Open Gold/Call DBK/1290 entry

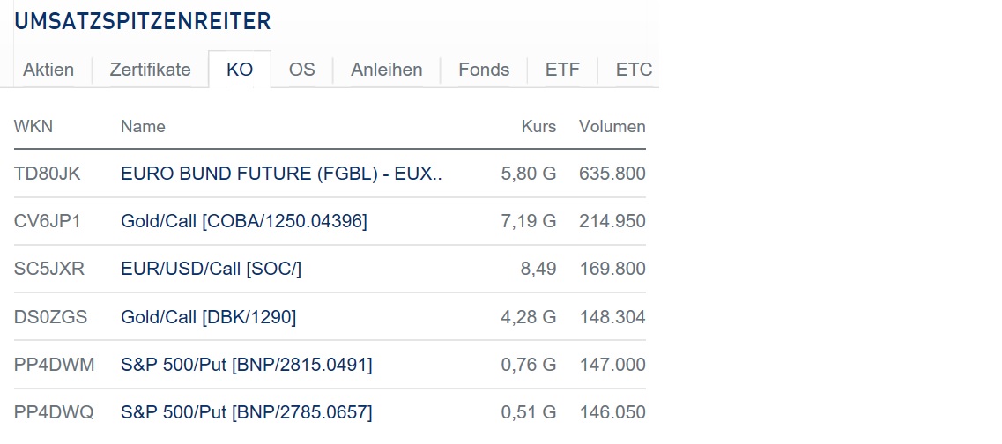208,317
